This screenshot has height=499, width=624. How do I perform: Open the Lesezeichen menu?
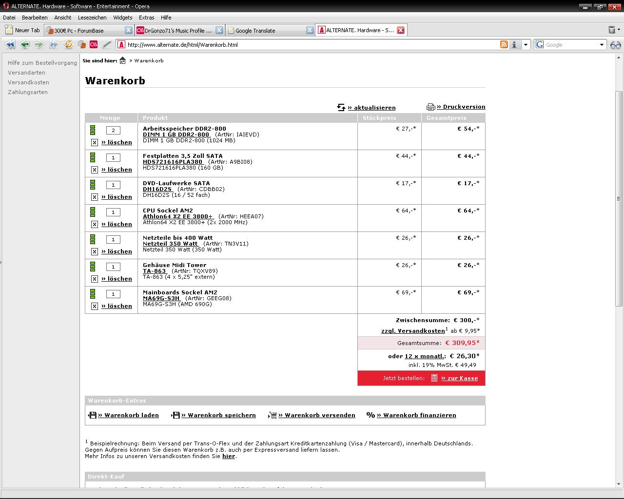(92, 18)
